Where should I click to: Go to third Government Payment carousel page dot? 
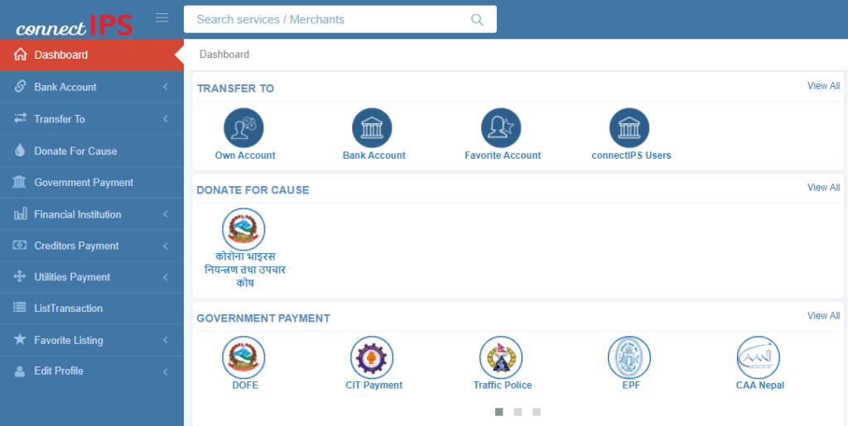click(537, 412)
